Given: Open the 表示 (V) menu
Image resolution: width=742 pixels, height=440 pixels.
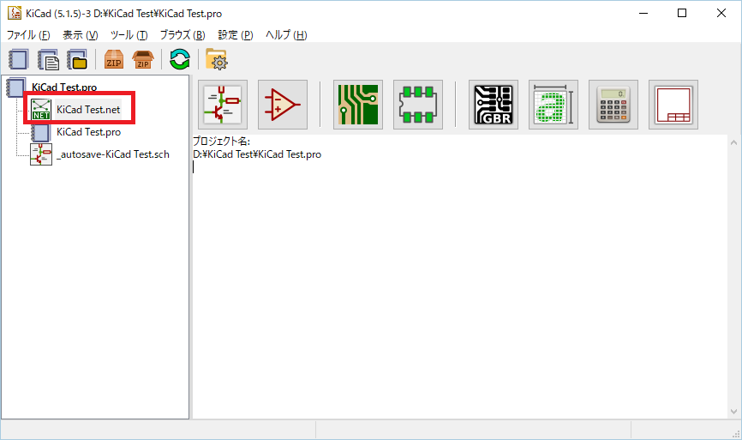Looking at the screenshot, I should pyautogui.click(x=81, y=35).
